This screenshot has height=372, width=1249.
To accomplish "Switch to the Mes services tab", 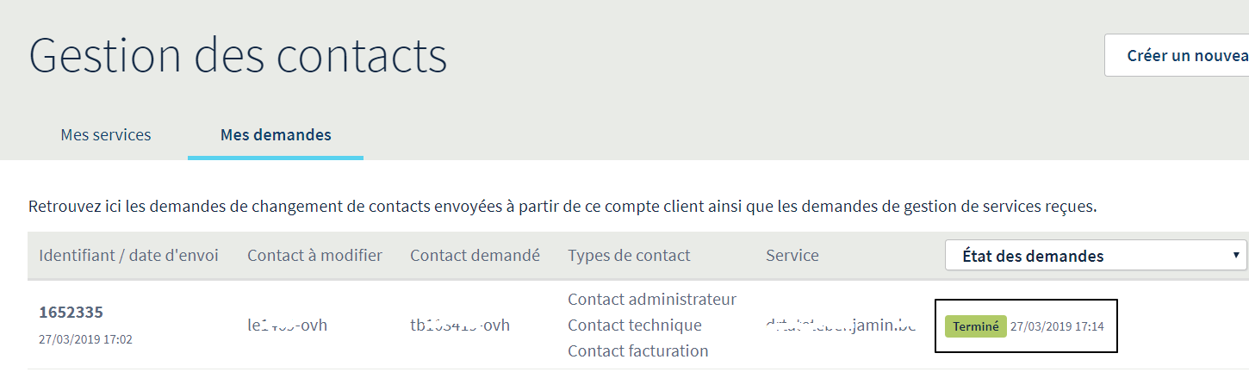I will pos(106,135).
